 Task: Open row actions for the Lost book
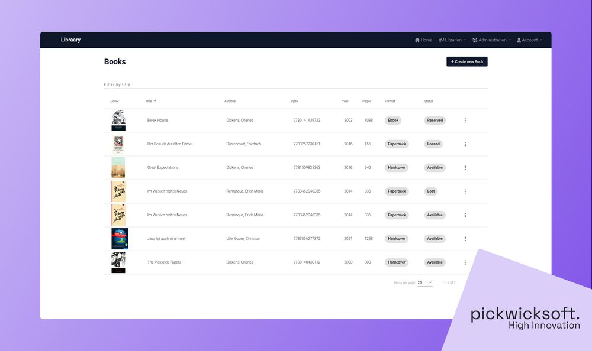click(x=465, y=191)
